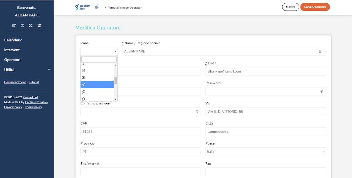Viewport: 352px width, 178px height.
Task: Click the icon dropdown list scrollbar thumb
Action: pyautogui.click(x=116, y=81)
